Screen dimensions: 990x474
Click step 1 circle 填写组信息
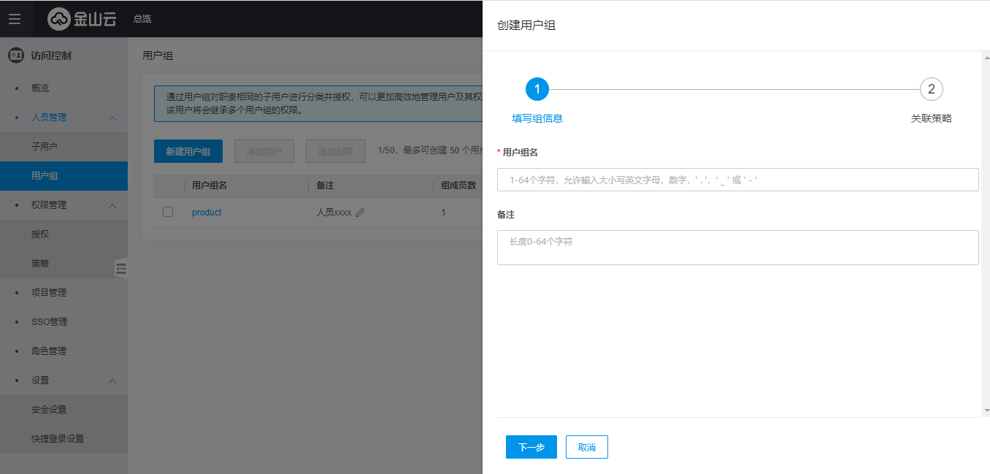click(537, 89)
